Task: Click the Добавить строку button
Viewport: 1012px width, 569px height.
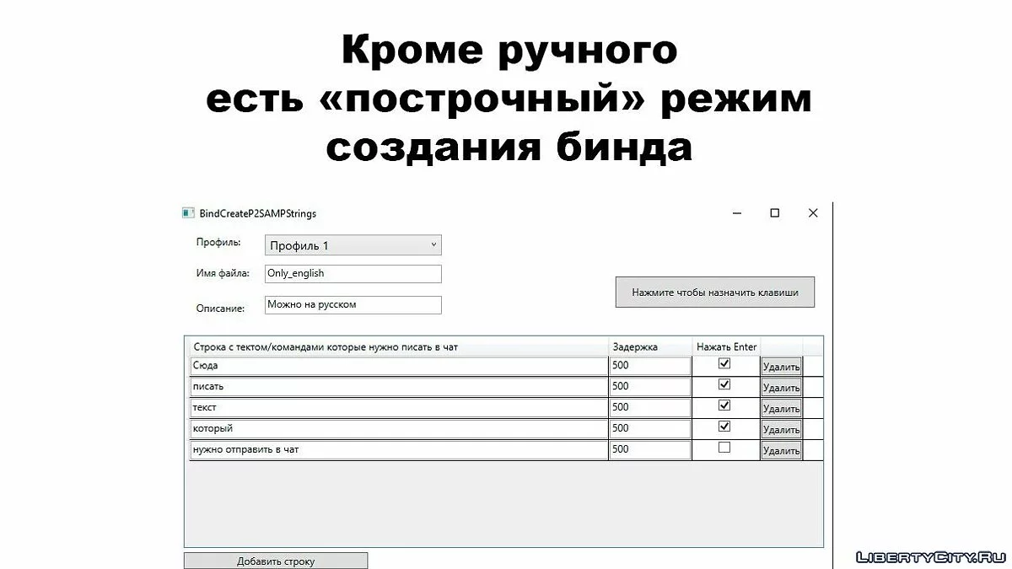Action: 276,561
